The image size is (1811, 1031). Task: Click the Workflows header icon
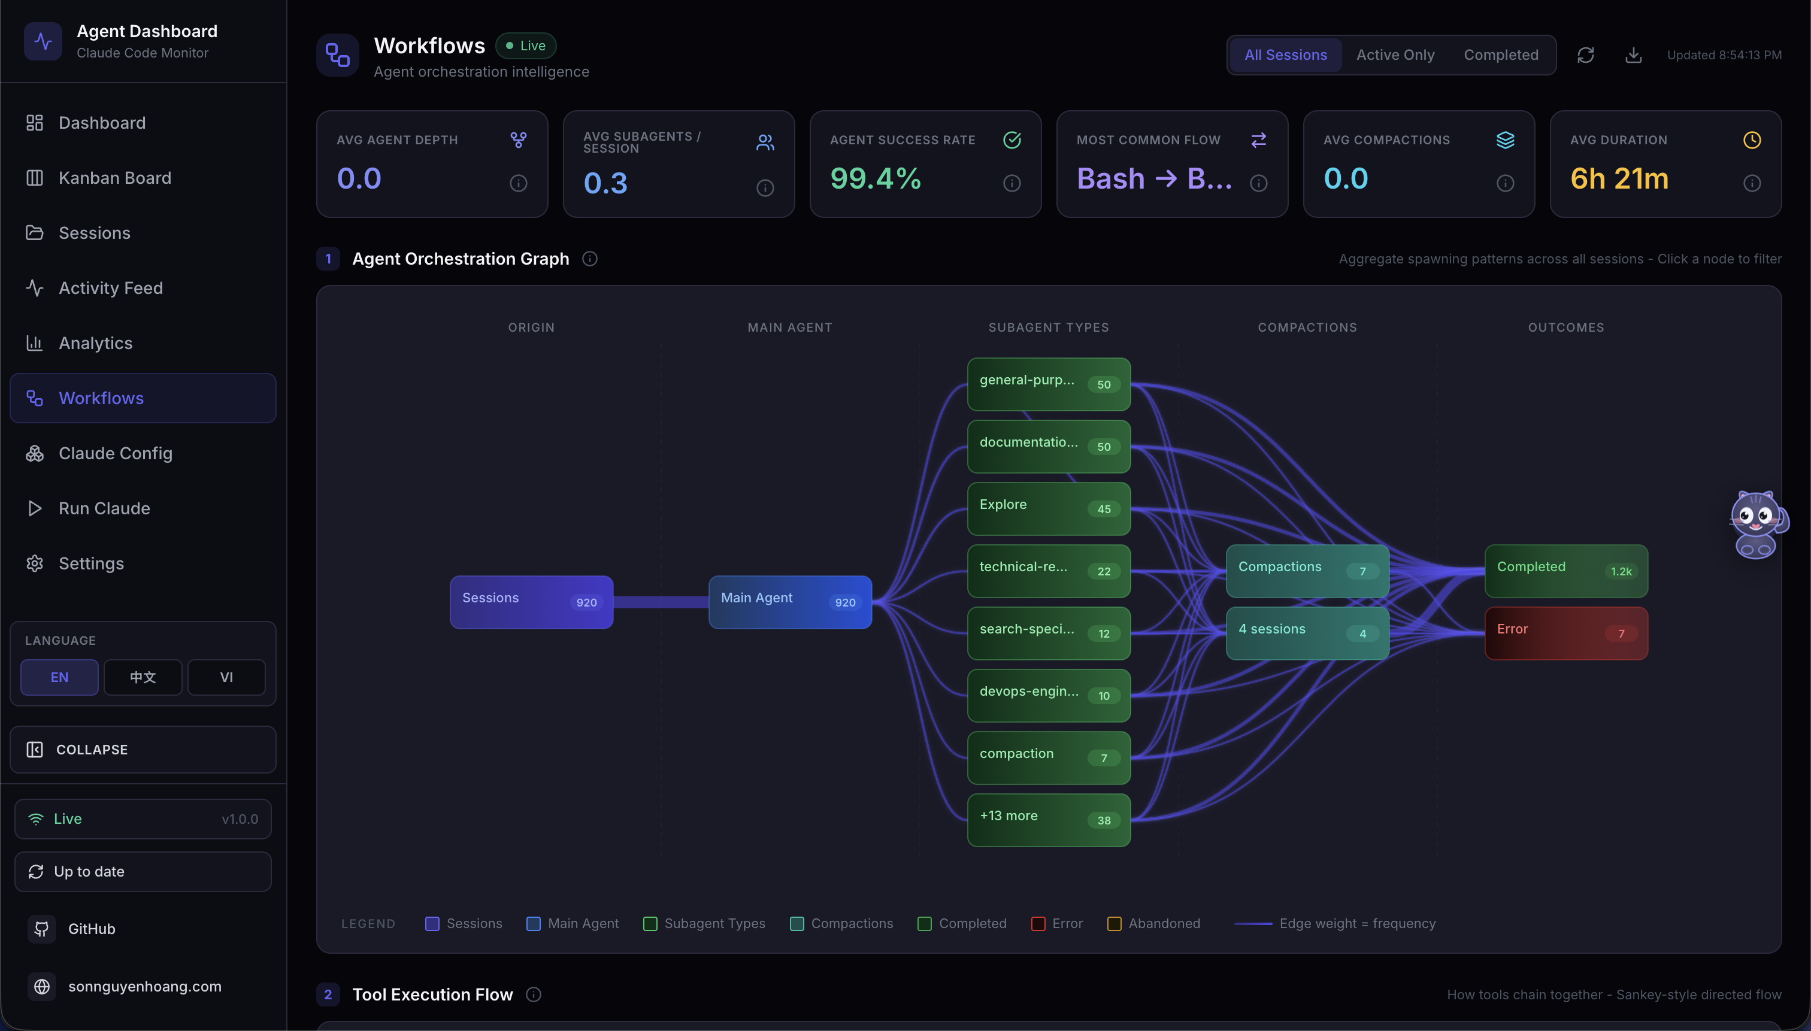click(x=337, y=54)
